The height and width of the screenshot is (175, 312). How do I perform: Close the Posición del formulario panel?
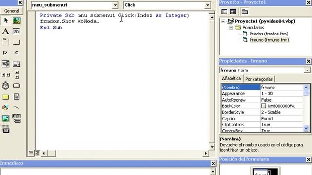[x=308, y=159]
